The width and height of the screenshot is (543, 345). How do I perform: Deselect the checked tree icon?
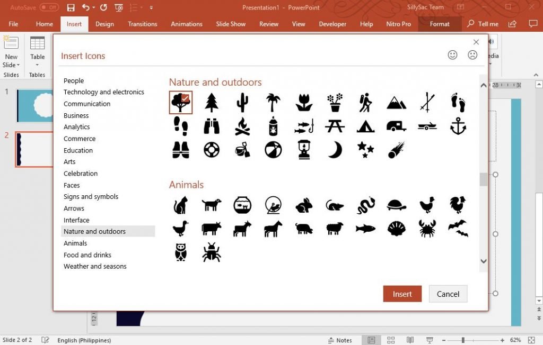point(181,101)
